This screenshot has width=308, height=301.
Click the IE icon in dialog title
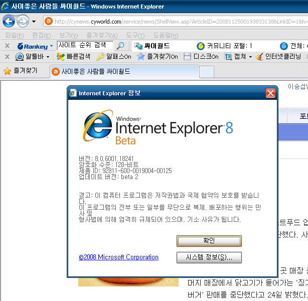point(73,93)
